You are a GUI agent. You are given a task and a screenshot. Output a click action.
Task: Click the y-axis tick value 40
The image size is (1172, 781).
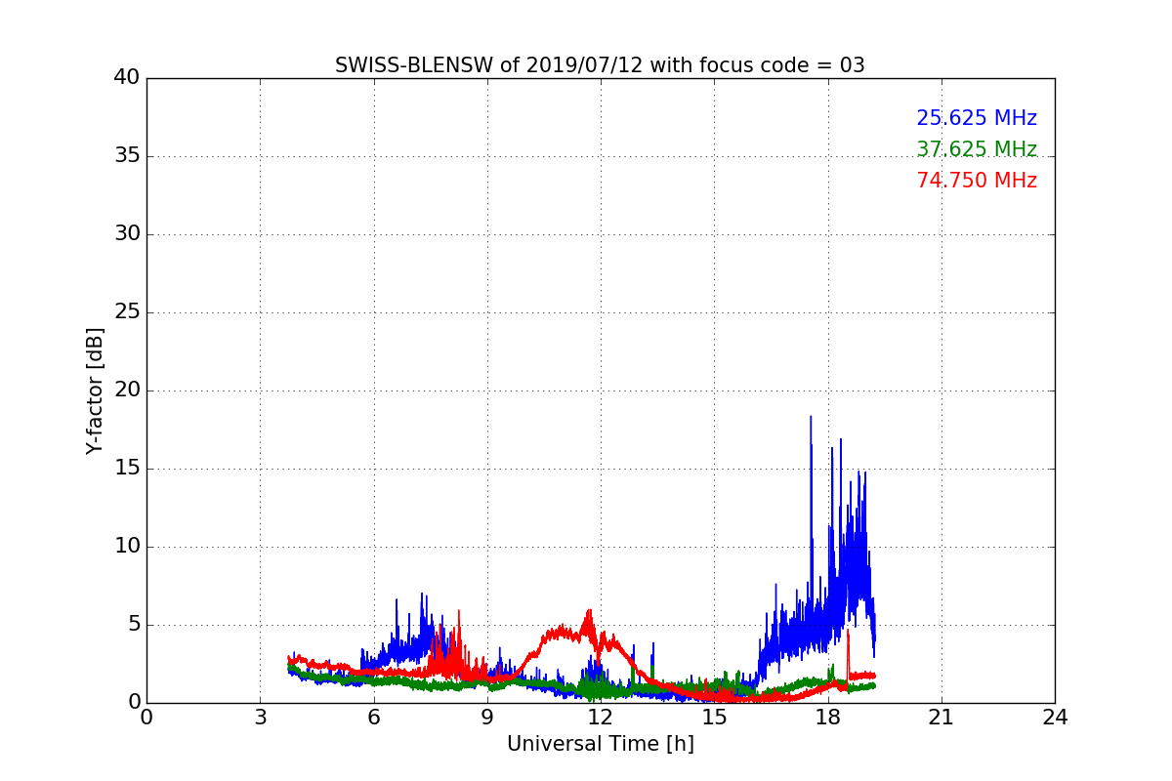(x=127, y=78)
